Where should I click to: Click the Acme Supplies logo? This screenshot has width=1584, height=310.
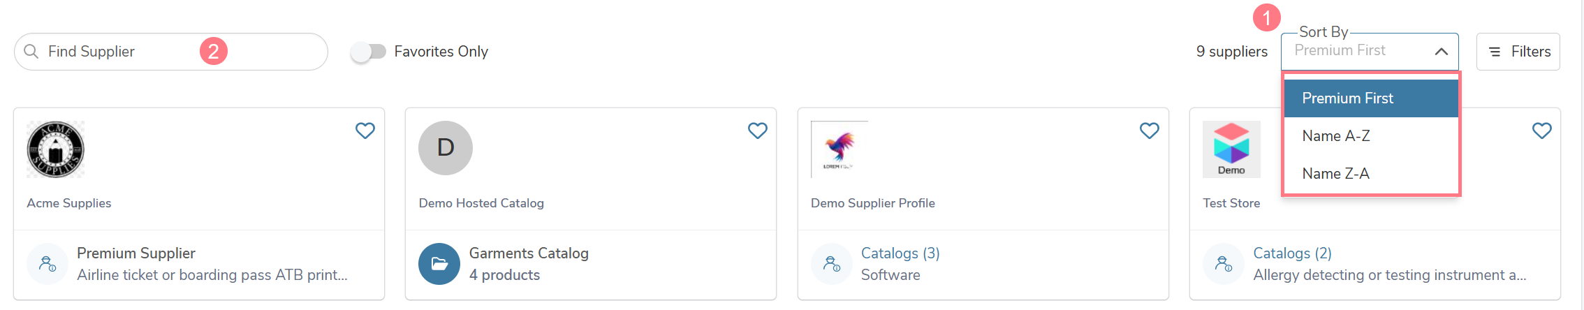click(x=56, y=149)
